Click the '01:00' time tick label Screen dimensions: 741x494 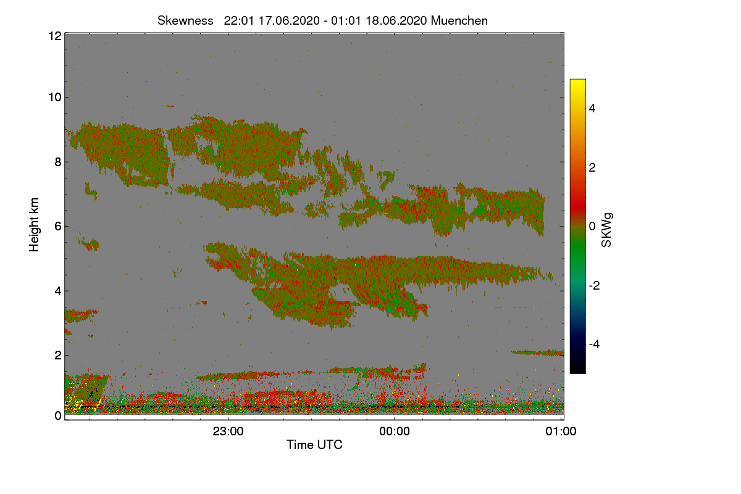[x=561, y=432]
